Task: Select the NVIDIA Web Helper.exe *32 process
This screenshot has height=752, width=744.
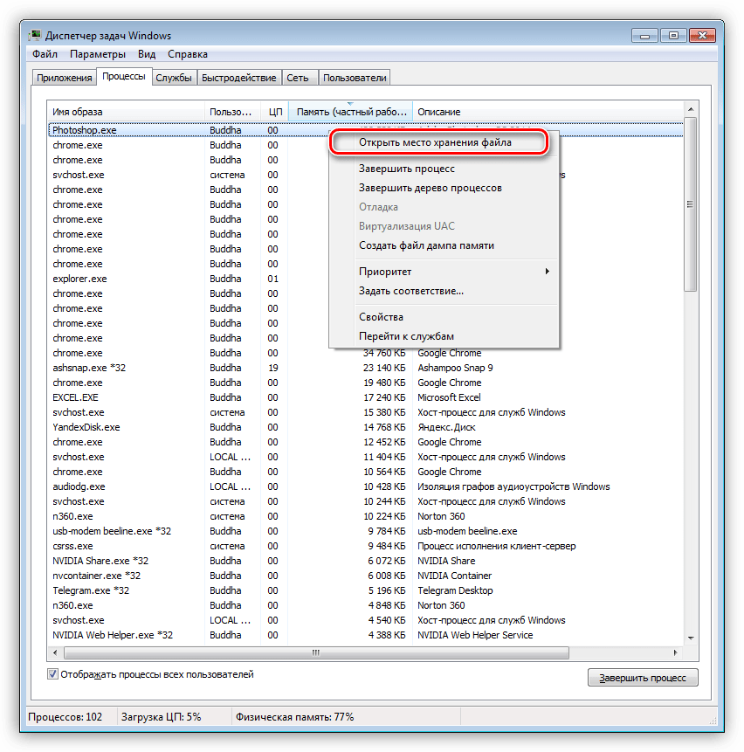Action: [x=366, y=636]
